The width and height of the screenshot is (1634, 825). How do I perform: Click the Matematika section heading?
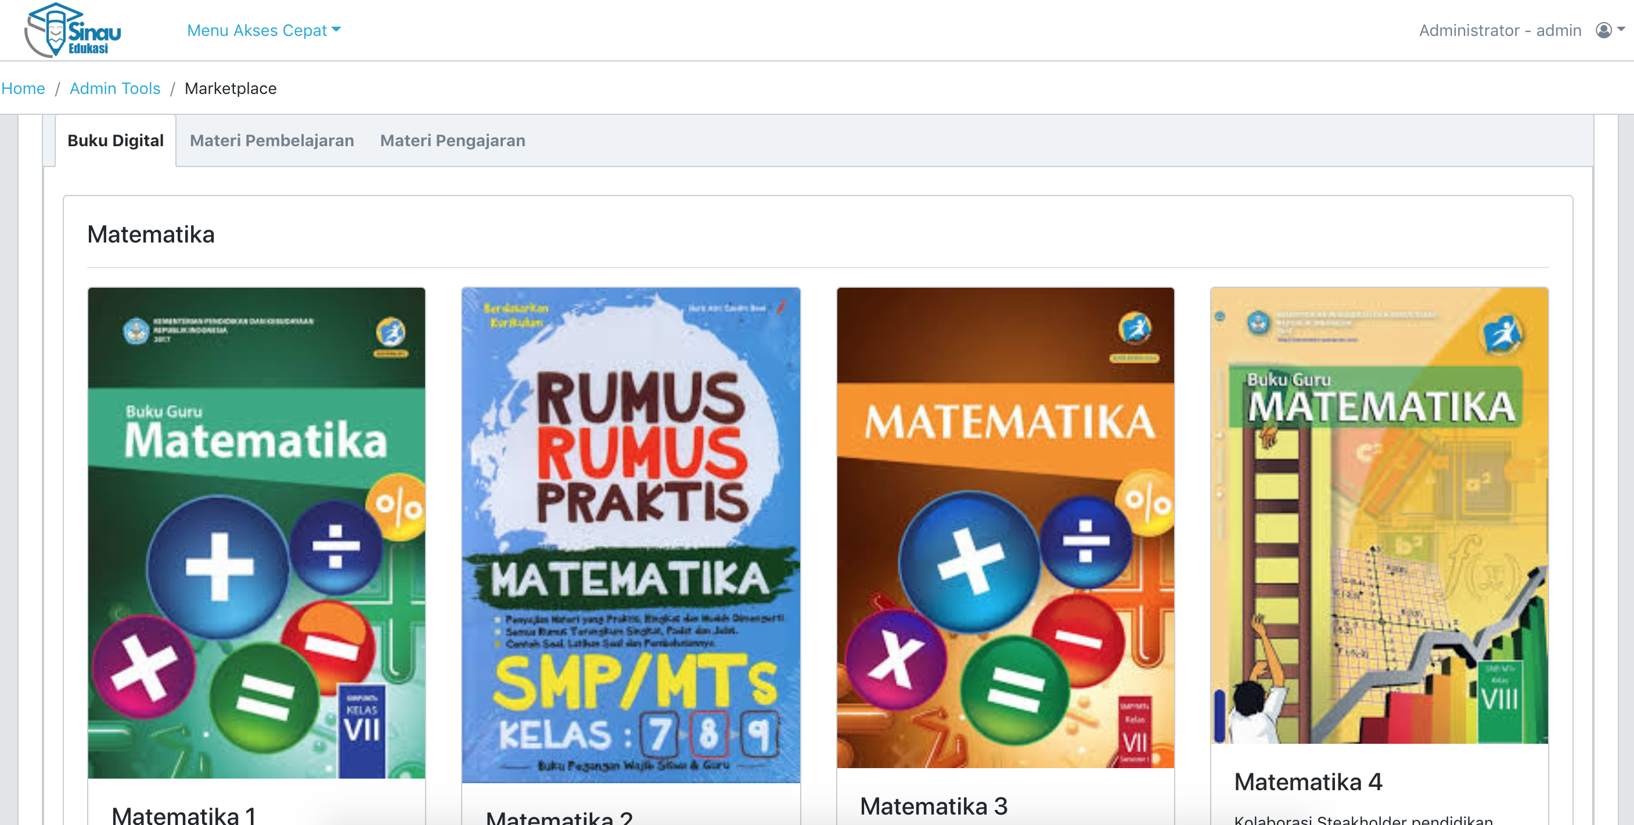(151, 234)
